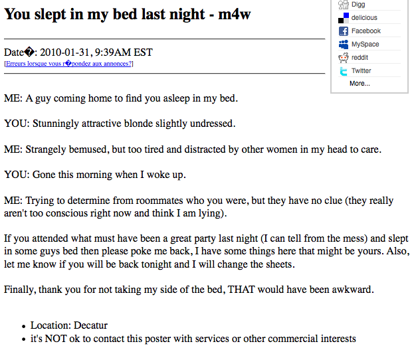Click the post title heading
This screenshot has width=418, height=350.
coord(128,14)
